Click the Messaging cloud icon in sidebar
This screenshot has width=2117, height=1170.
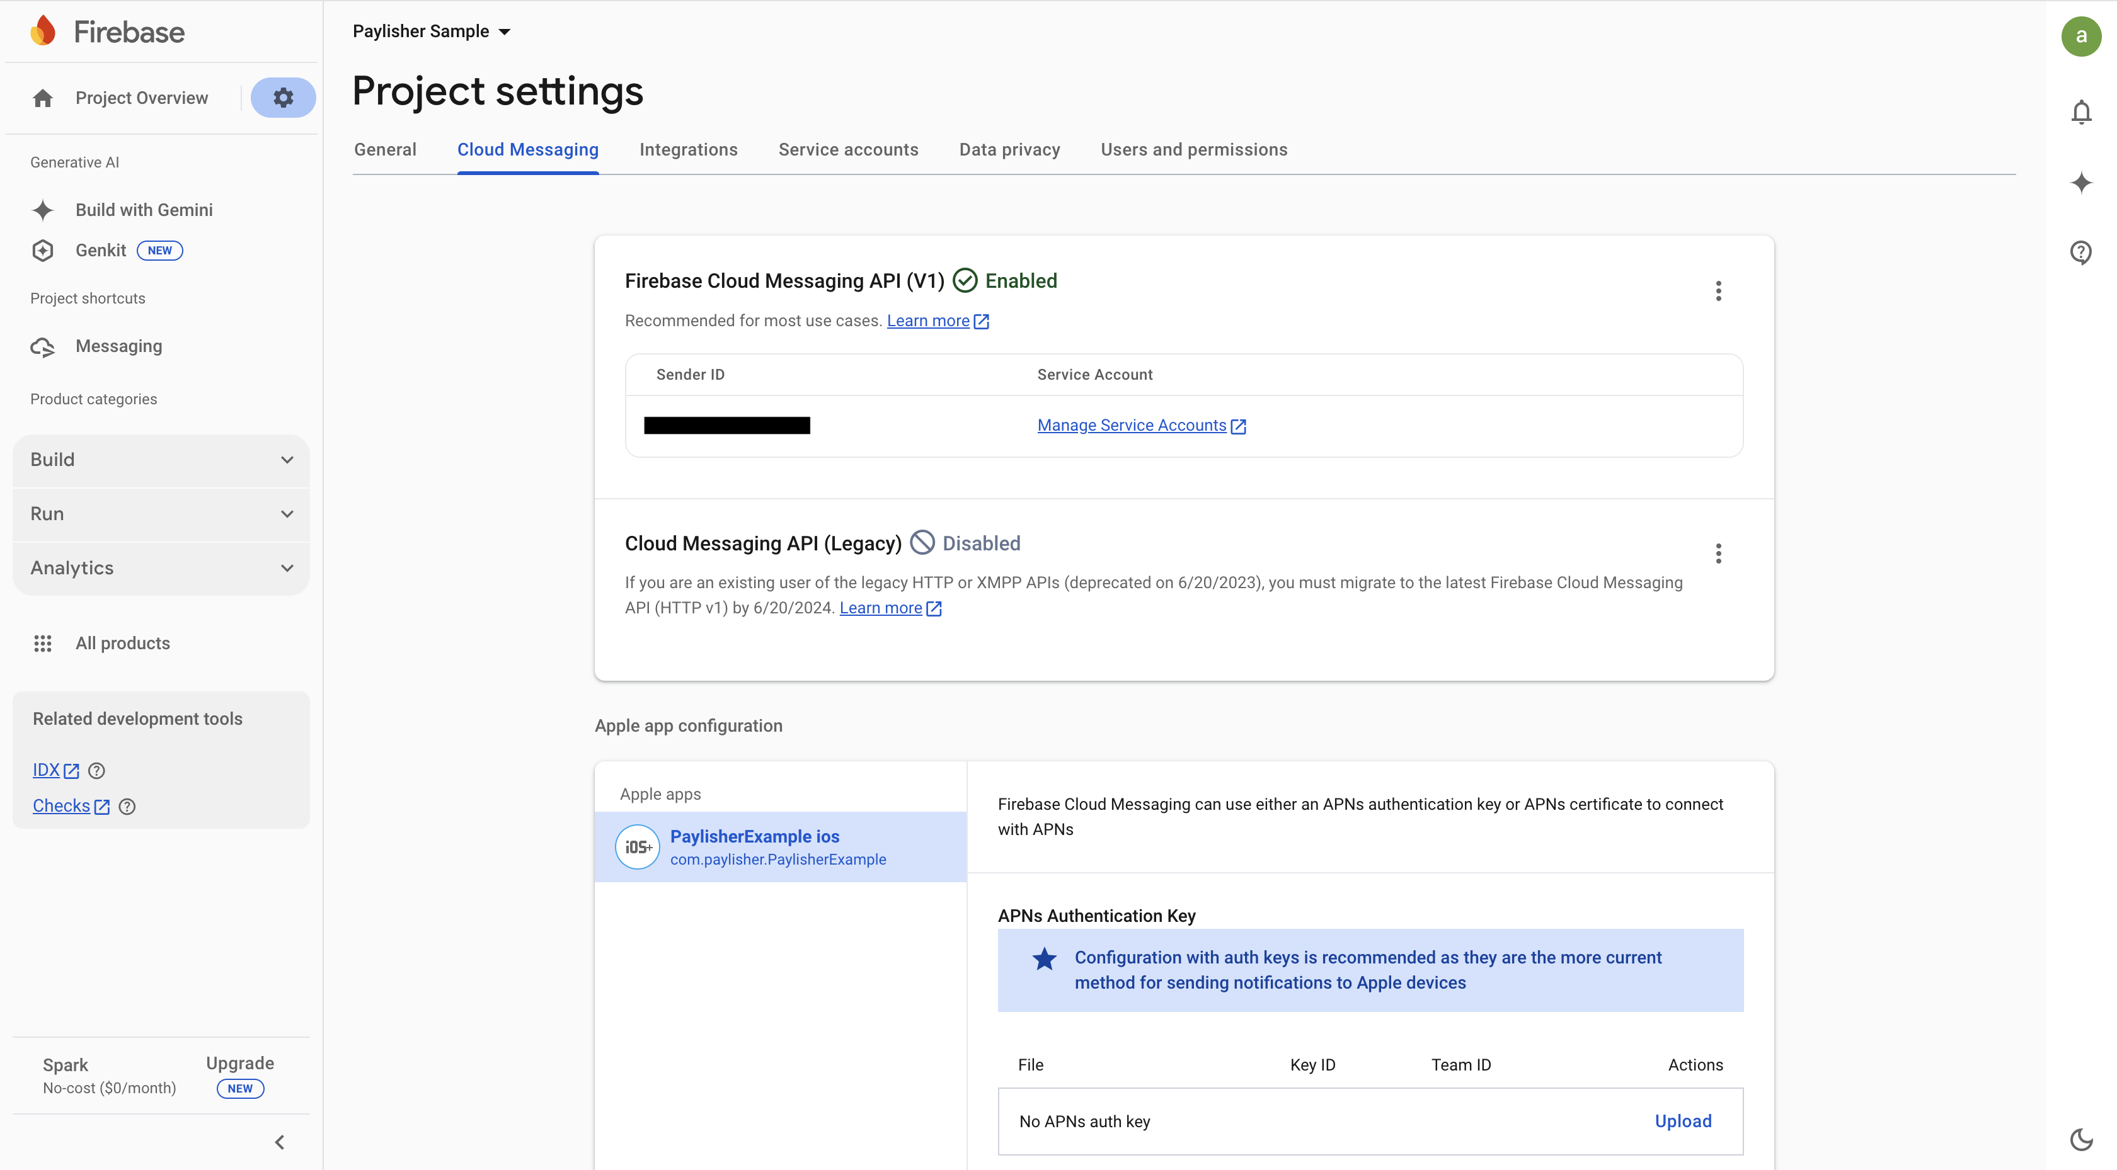[x=43, y=347]
